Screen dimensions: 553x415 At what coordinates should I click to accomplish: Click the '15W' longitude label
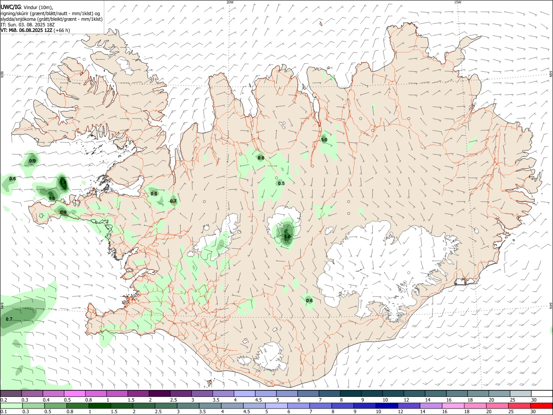458,2
